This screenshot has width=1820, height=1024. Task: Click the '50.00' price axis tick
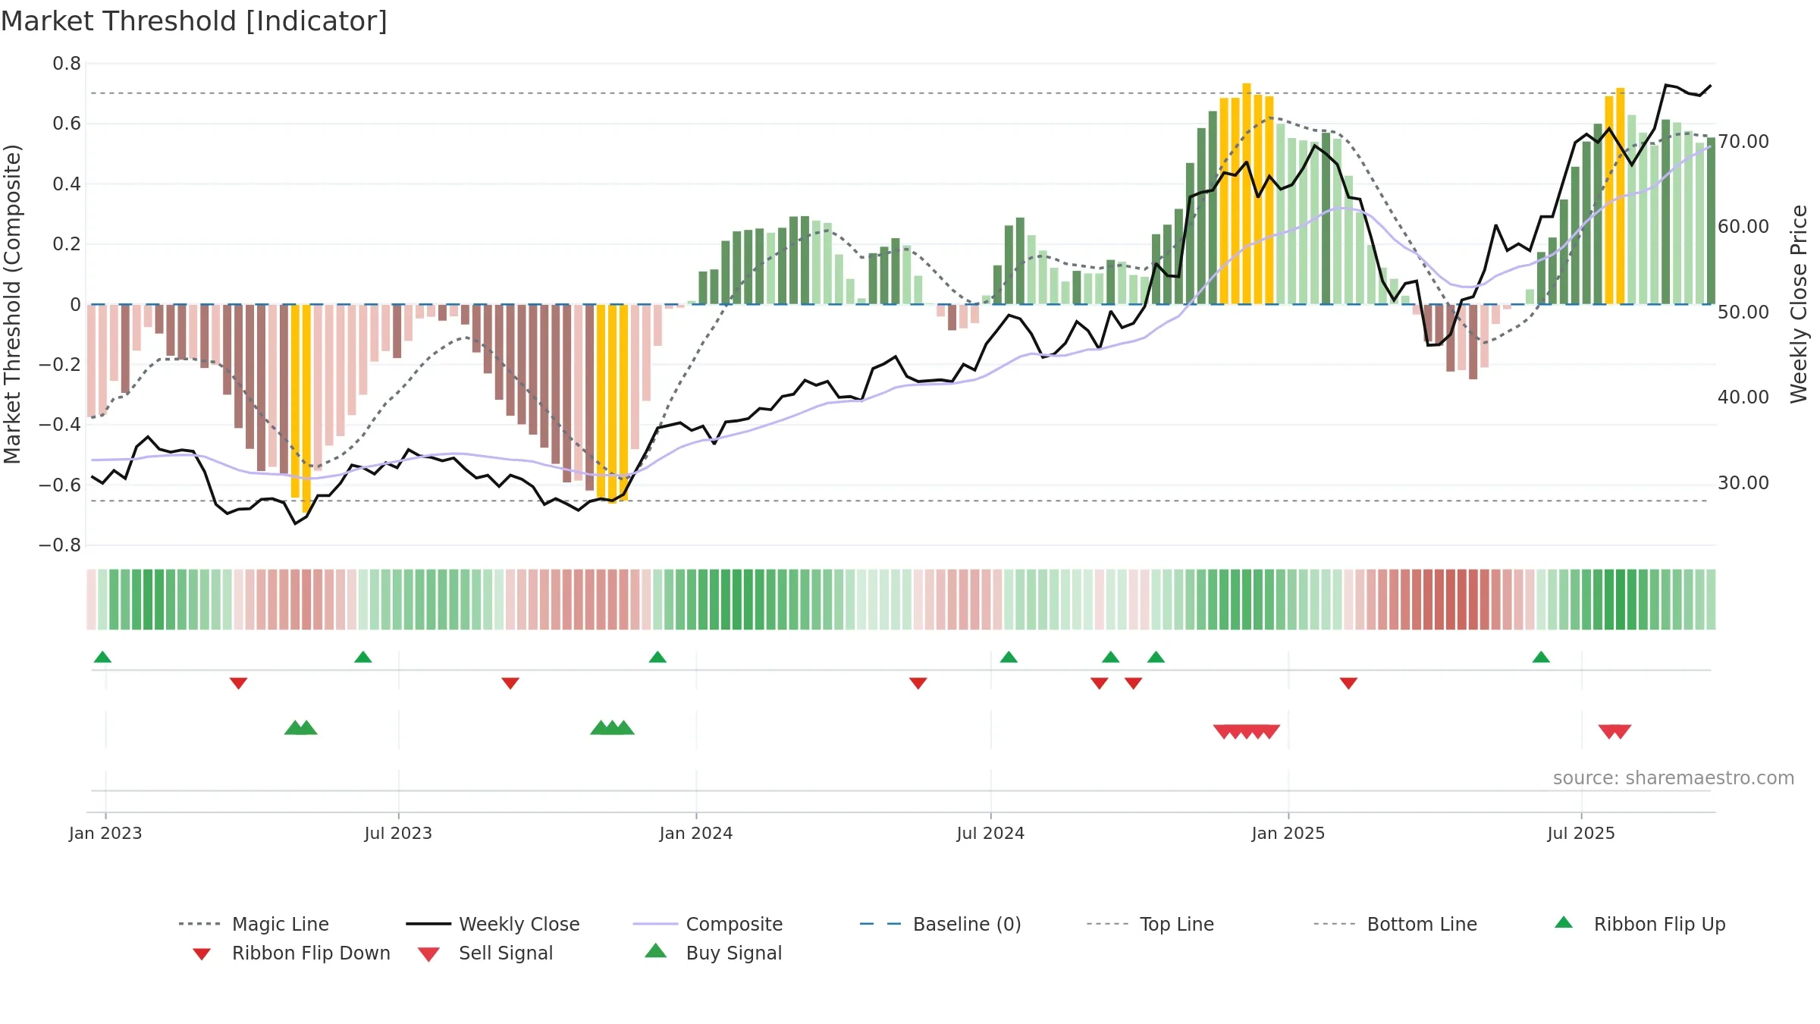click(x=1743, y=313)
